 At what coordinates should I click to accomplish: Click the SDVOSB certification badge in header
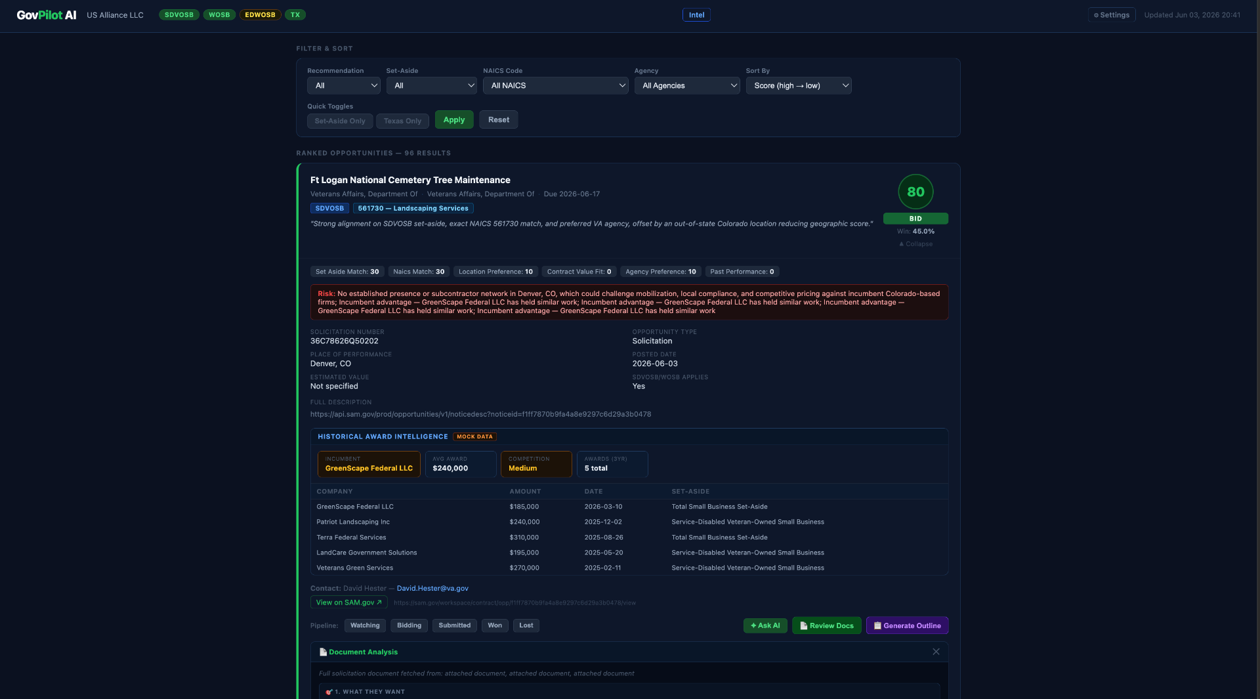[179, 14]
